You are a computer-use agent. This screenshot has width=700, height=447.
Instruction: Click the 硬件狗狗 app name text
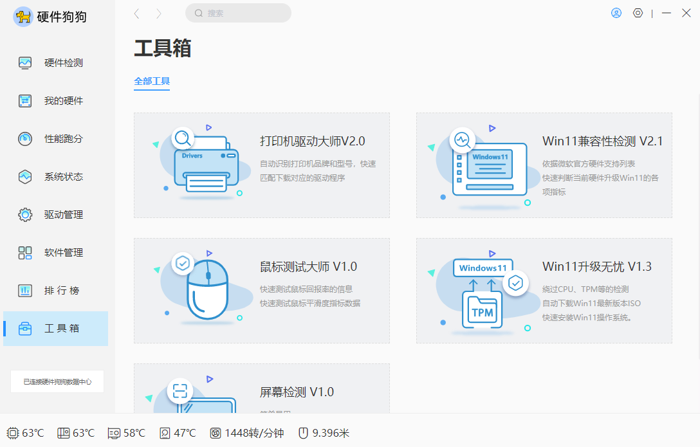62,17
